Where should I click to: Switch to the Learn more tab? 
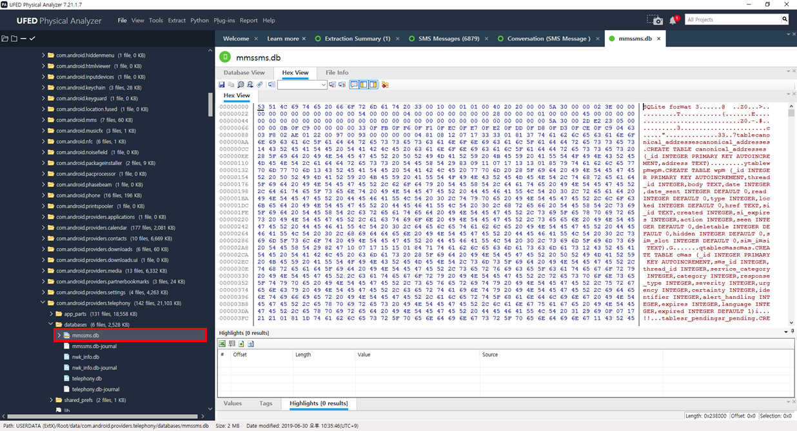coord(282,39)
